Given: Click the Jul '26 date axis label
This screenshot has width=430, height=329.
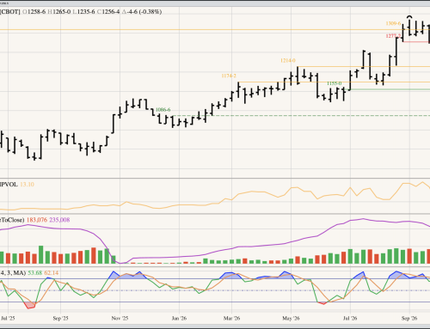Looking at the screenshot, I should point(350,319).
